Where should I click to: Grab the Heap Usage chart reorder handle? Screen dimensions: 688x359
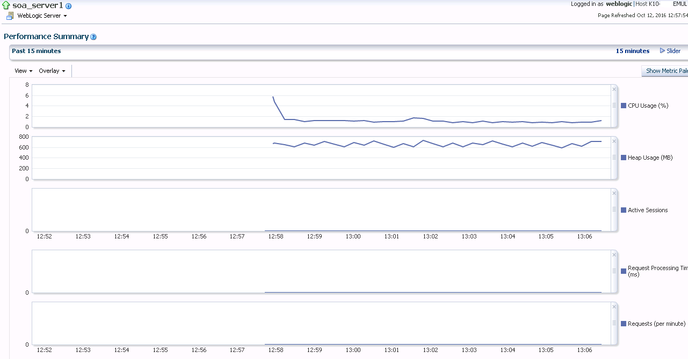click(x=614, y=158)
